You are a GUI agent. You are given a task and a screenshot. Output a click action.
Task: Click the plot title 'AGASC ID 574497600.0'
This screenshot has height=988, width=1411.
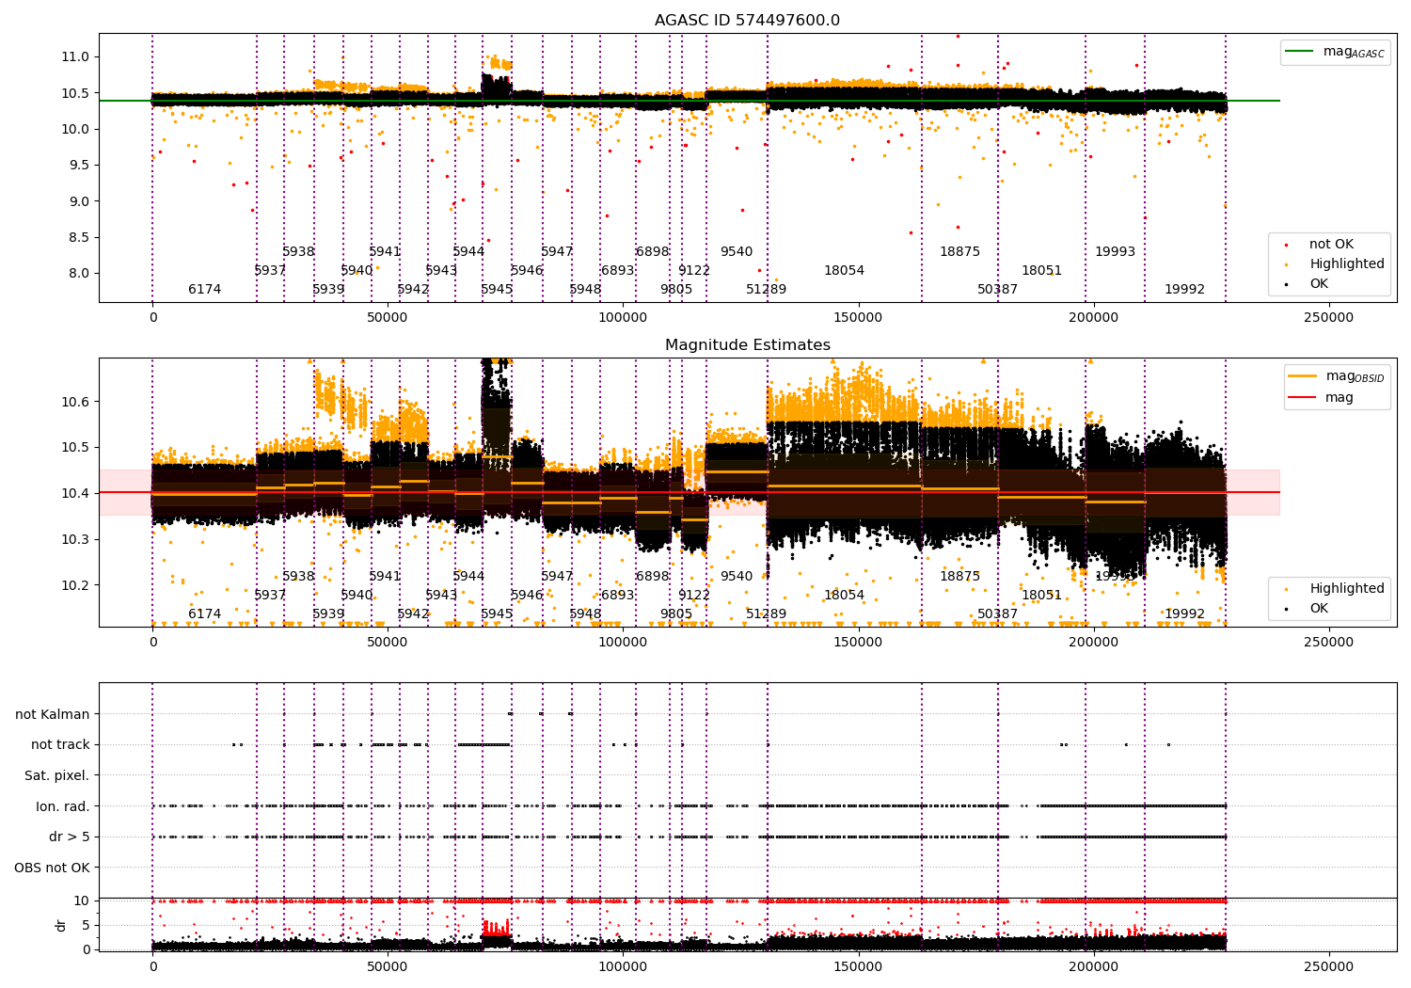point(748,21)
